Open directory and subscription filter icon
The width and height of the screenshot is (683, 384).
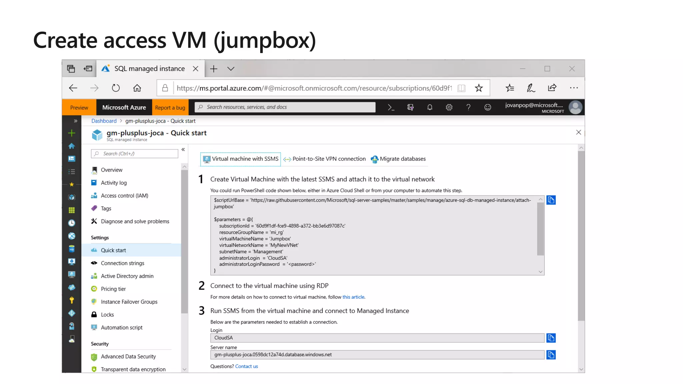[410, 107]
